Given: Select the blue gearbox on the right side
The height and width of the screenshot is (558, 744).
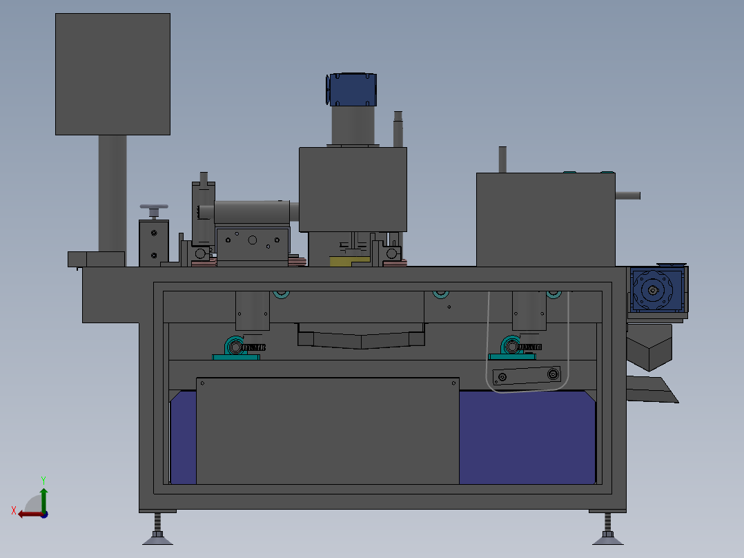Looking at the screenshot, I should 658,289.
